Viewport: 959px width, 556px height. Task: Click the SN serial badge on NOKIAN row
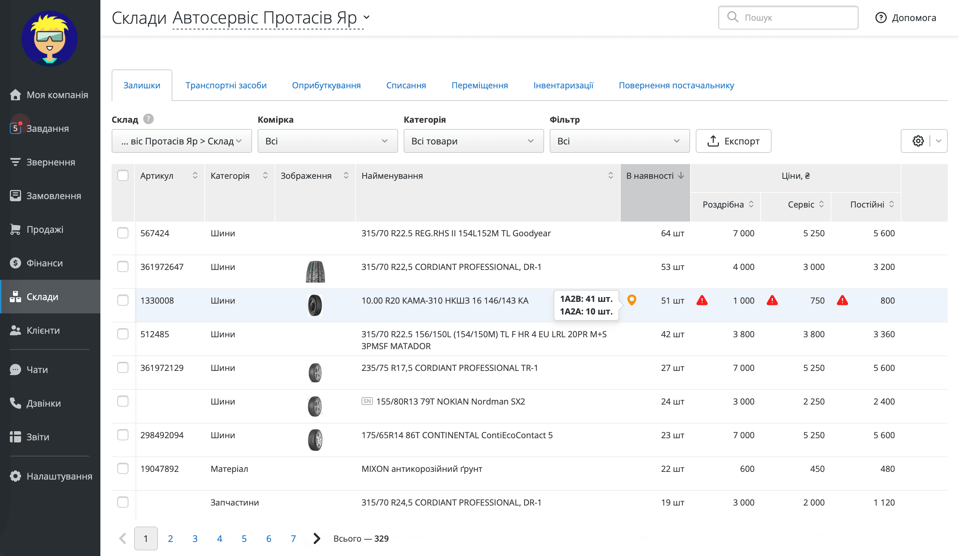pos(367,401)
